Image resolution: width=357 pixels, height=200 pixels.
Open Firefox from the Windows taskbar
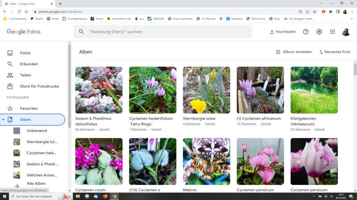click(x=105, y=196)
